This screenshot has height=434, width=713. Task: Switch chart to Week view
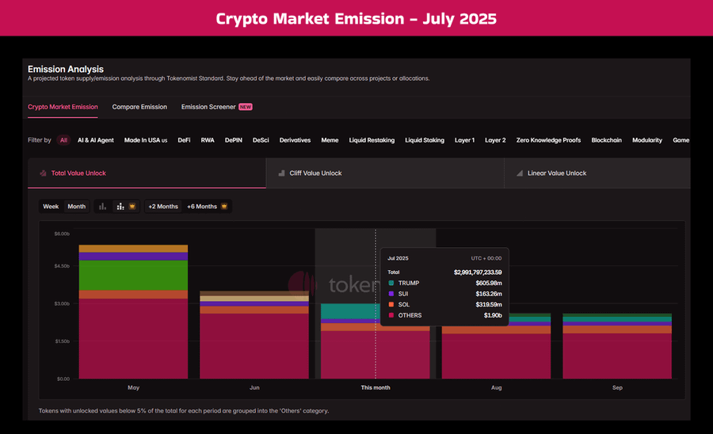(51, 207)
